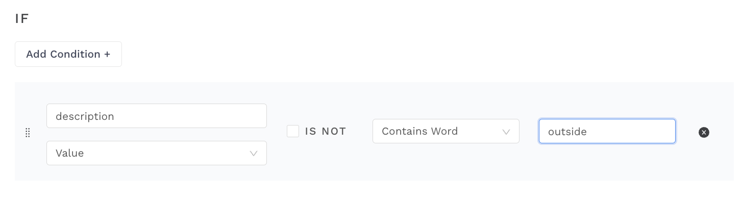This screenshot has height=201, width=742.
Task: Click the IF section heading
Action: click(x=22, y=19)
